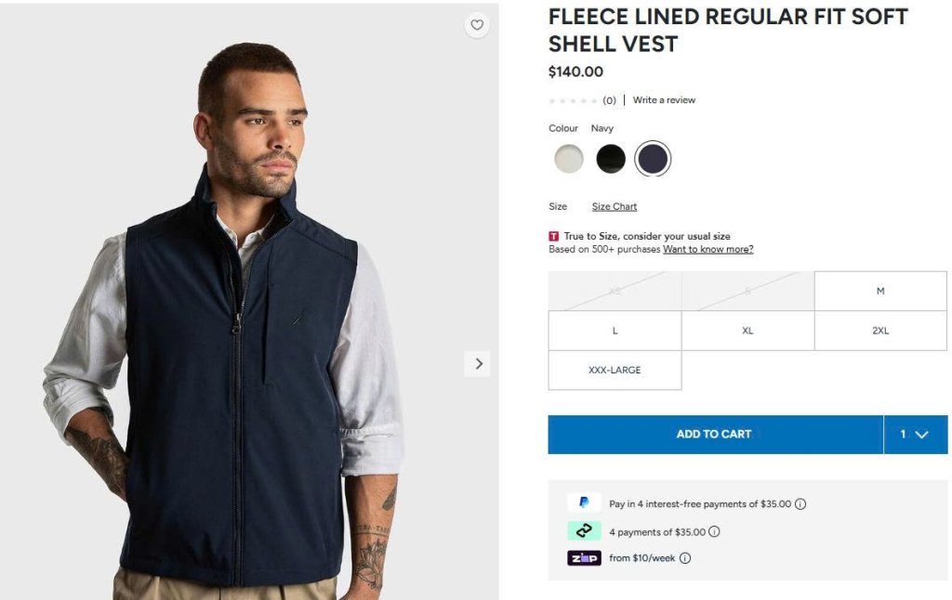Click the Zip info icon
Screen dimensions: 952x600
pyautogui.click(x=685, y=558)
